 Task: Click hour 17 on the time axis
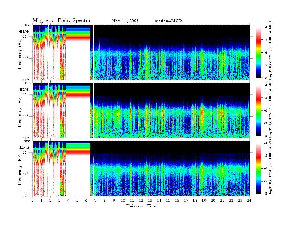click(x=186, y=200)
